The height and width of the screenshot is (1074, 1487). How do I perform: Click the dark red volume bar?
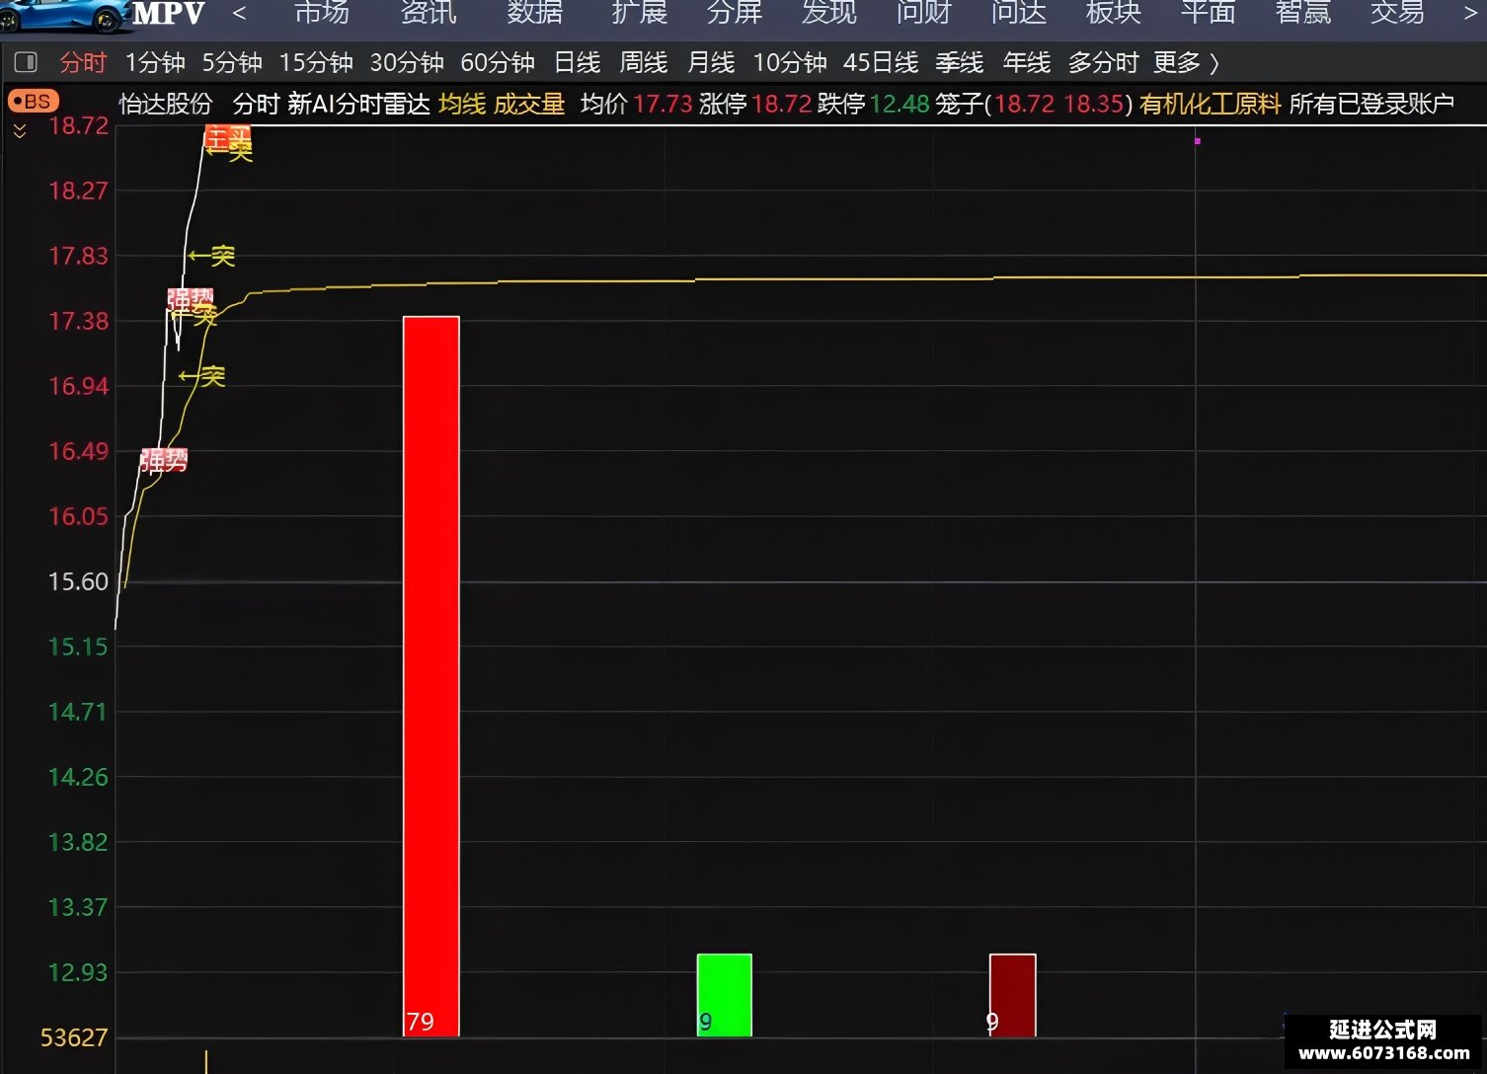pyautogui.click(x=1013, y=995)
